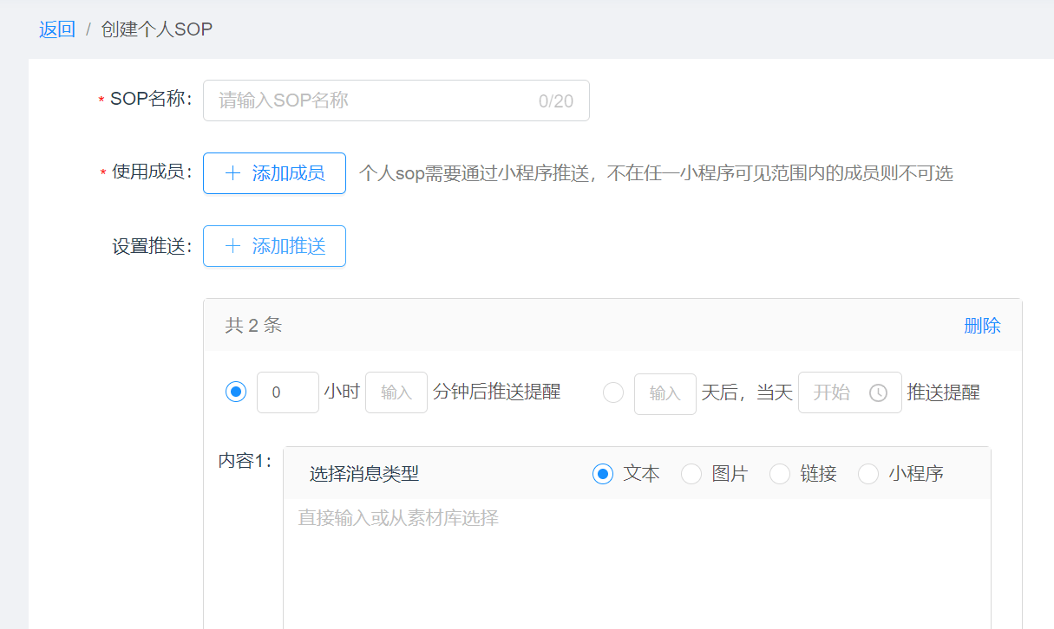
Task: Click the minutes input next to 小时
Action: coord(396,391)
